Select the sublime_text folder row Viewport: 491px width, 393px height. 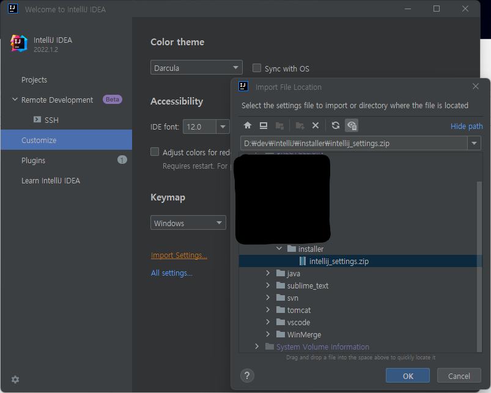pos(358,285)
